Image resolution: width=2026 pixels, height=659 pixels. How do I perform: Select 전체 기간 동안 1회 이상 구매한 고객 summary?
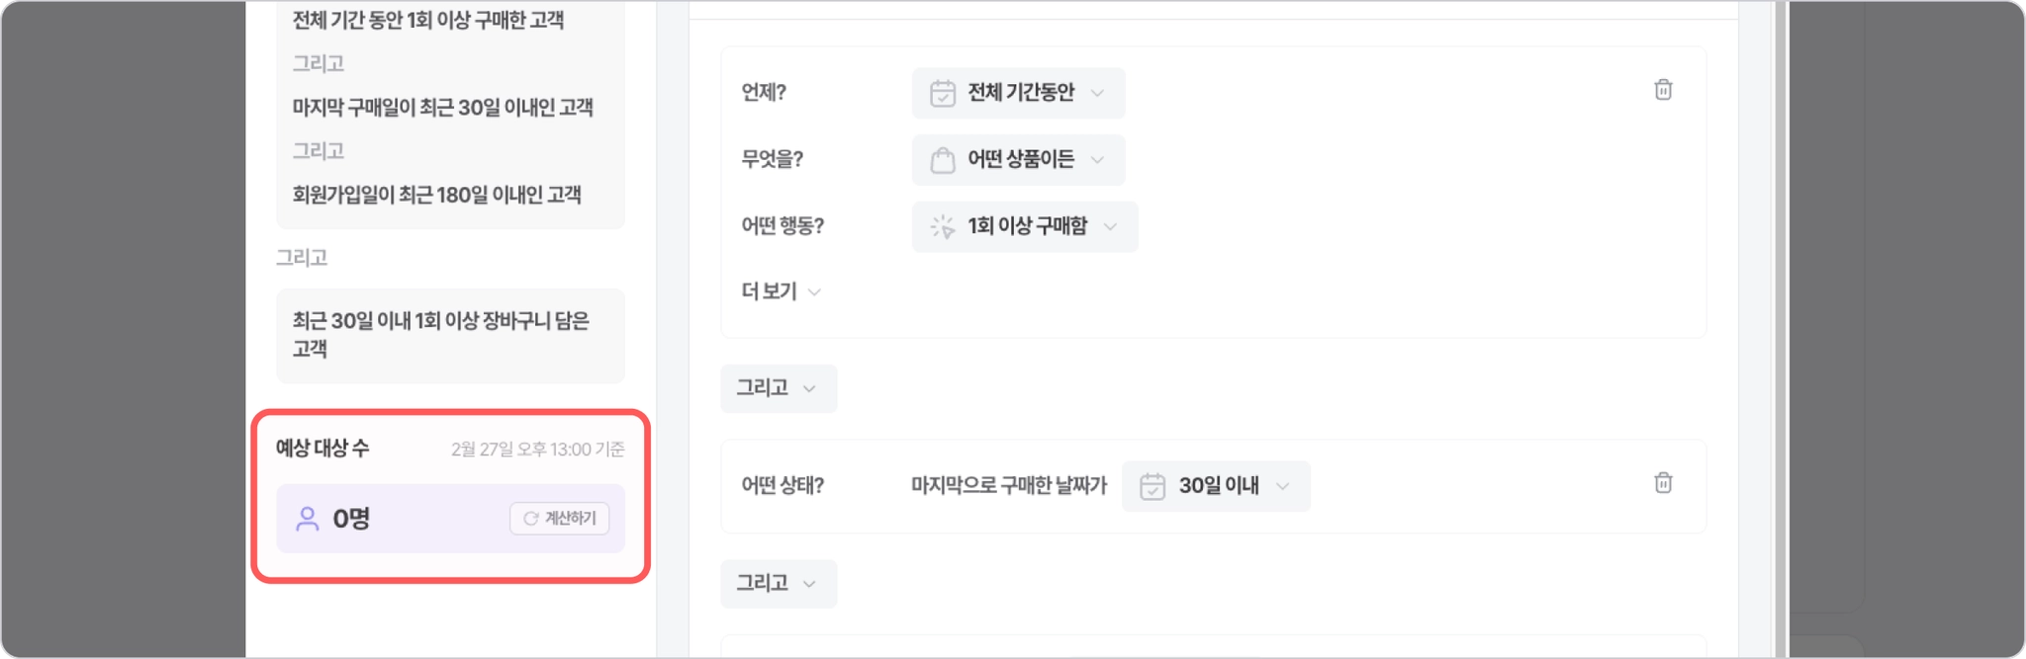pos(427,21)
